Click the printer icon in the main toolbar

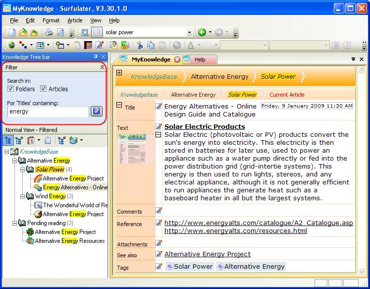(x=49, y=32)
